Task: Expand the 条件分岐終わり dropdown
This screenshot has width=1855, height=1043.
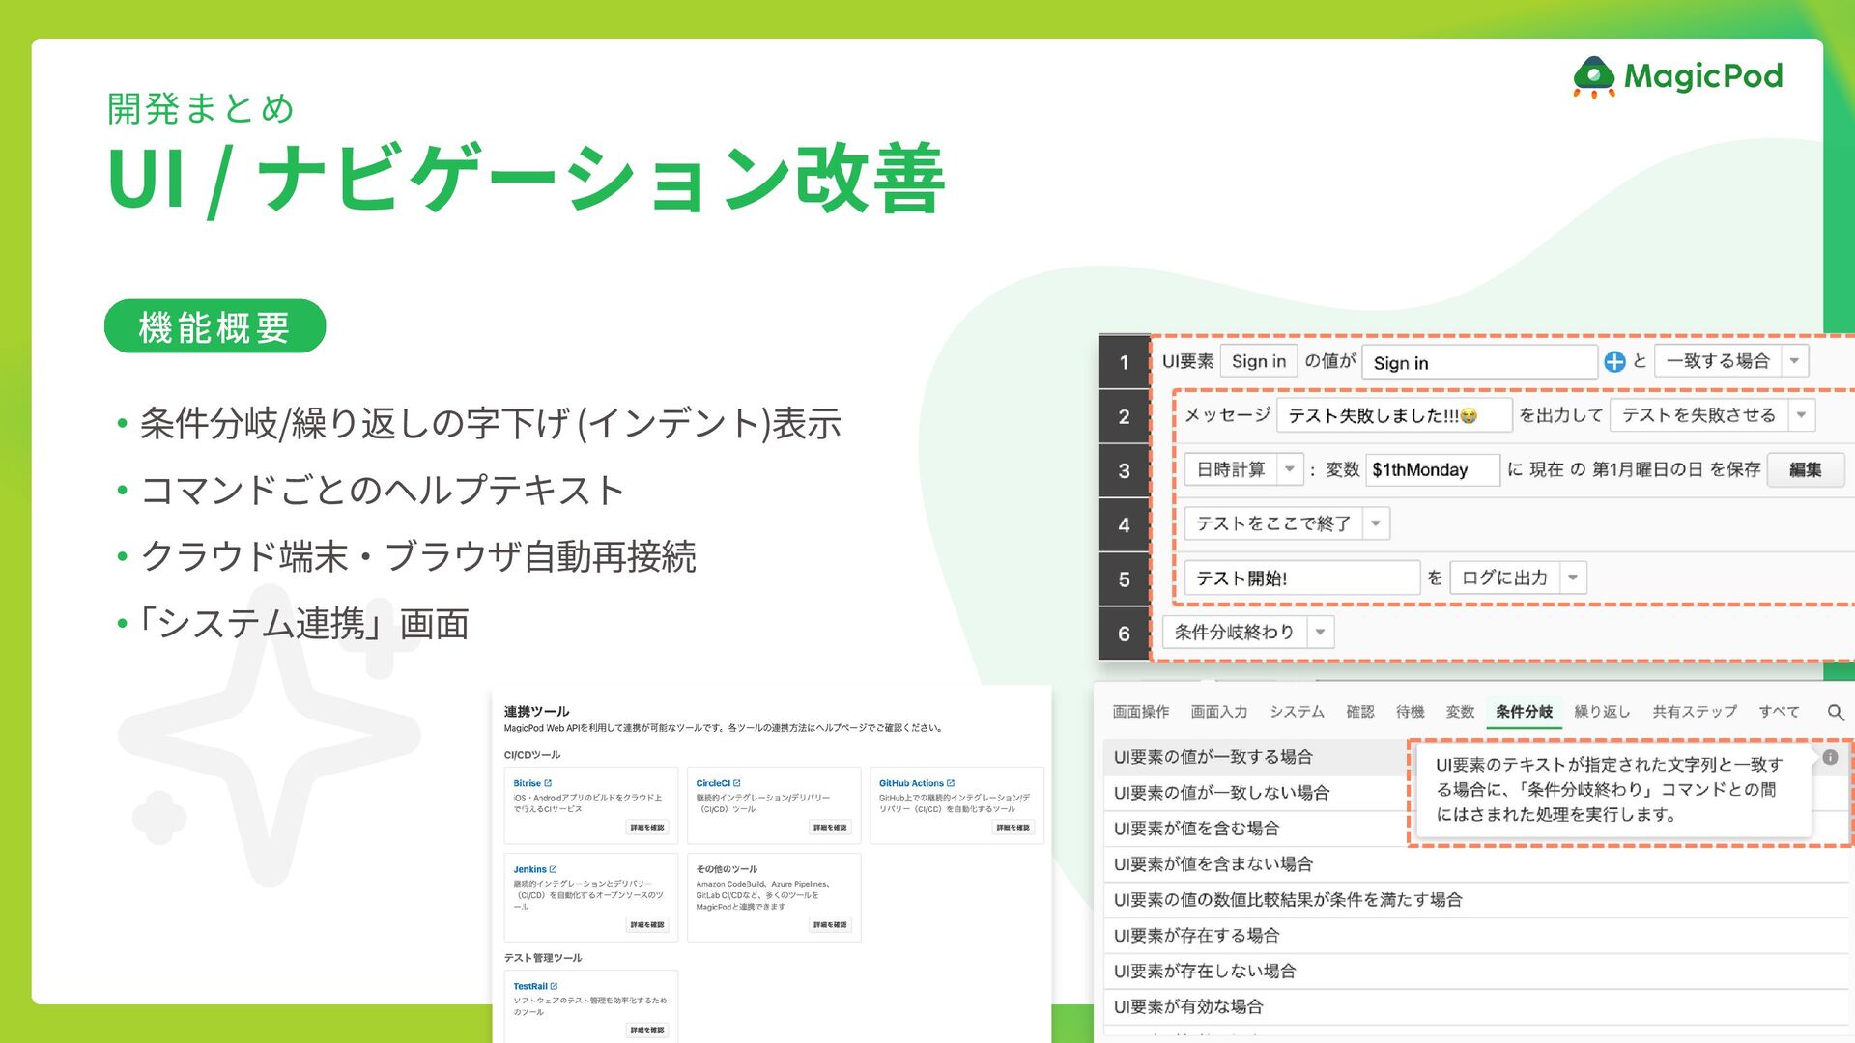Action: tap(1248, 632)
